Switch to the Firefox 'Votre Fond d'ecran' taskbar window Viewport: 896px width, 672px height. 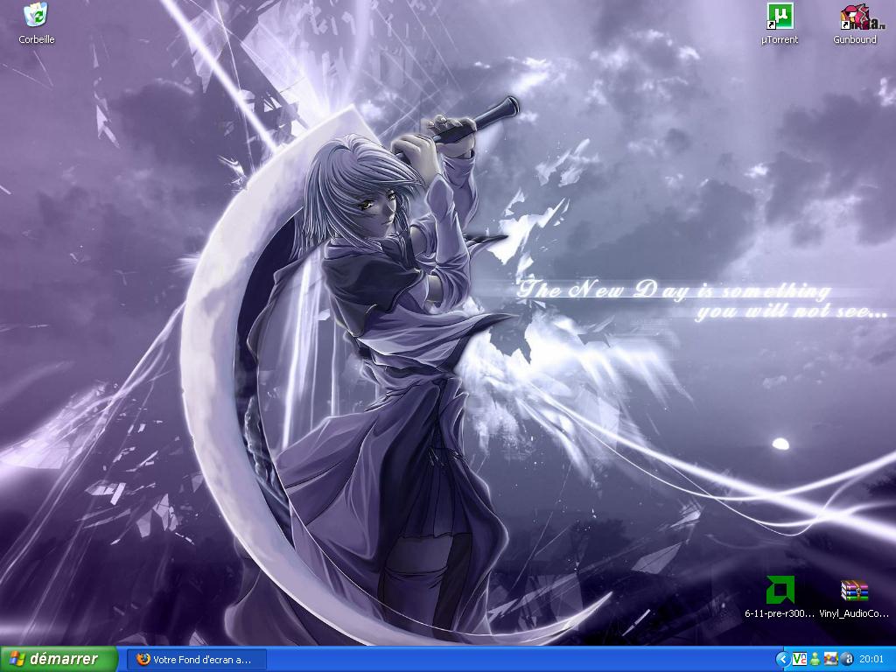point(196,660)
